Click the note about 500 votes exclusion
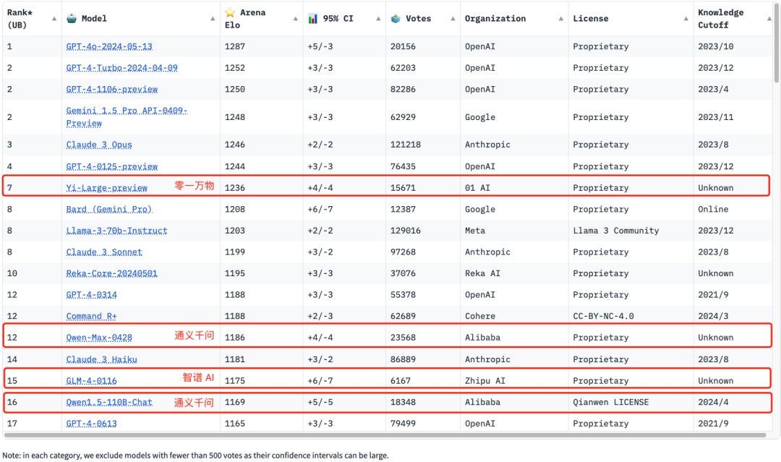 click(195, 455)
